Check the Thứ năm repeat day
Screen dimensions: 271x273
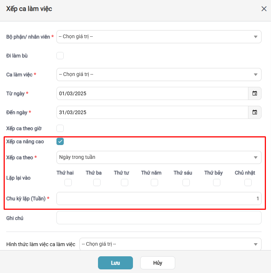154,182
